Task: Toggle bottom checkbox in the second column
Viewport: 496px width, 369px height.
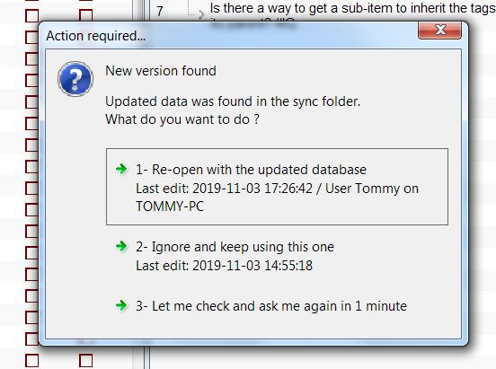Action: tap(85, 361)
